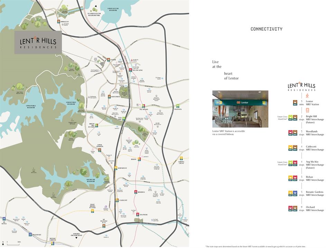Select Orchard MRT Interchange in connectivity list

315,209
